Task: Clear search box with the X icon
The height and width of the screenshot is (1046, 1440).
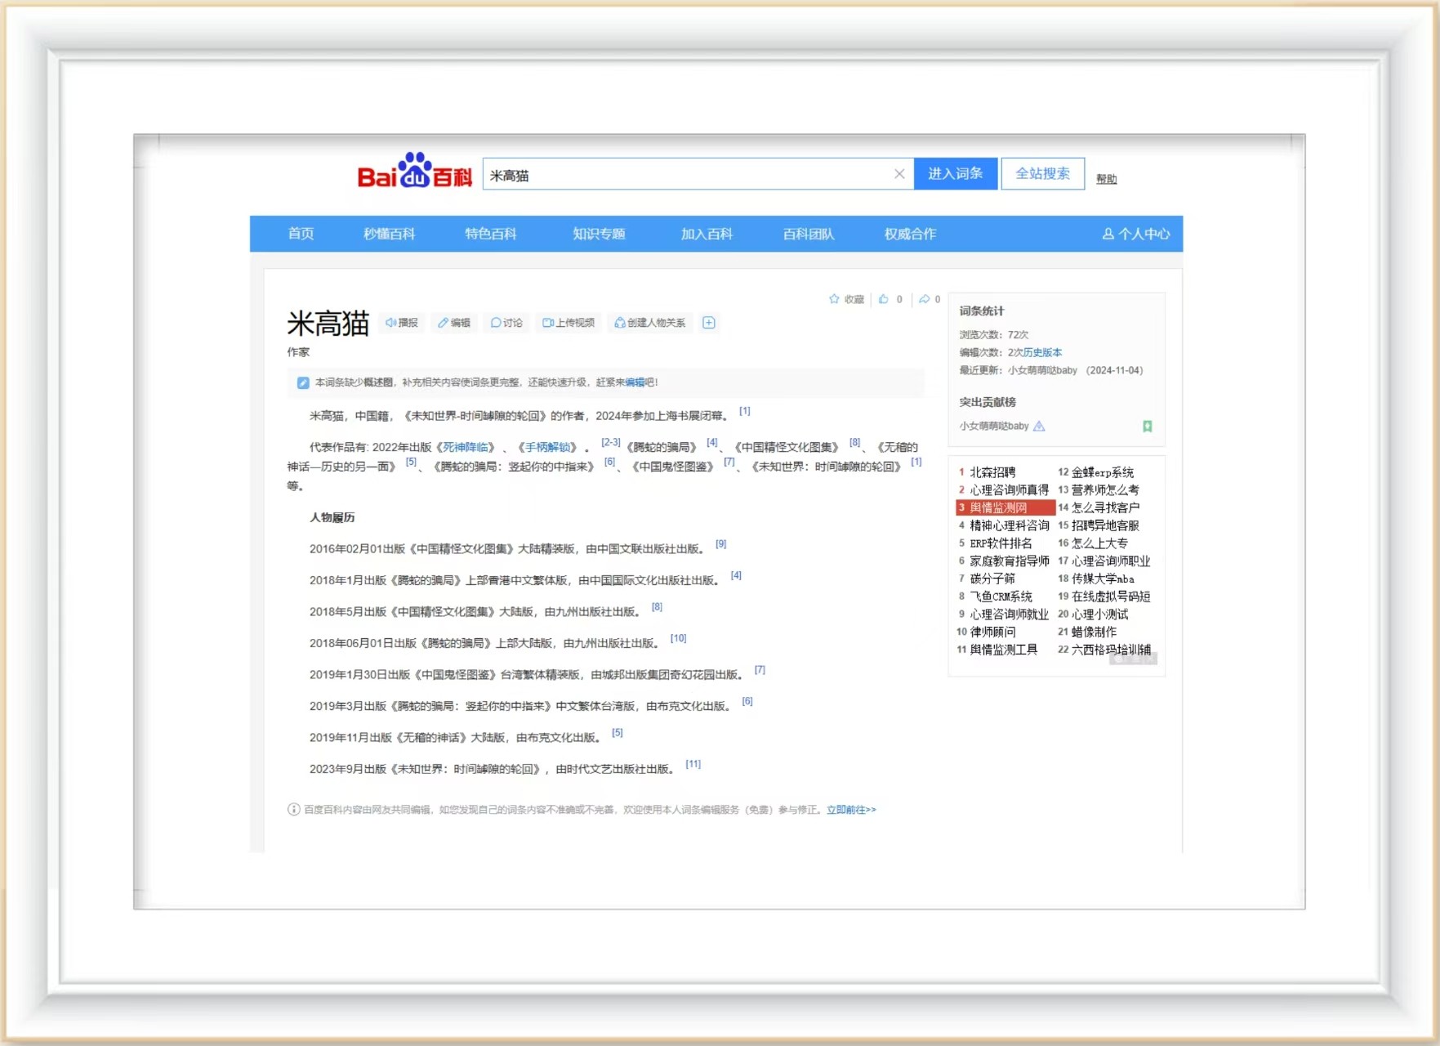Action: coord(898,174)
